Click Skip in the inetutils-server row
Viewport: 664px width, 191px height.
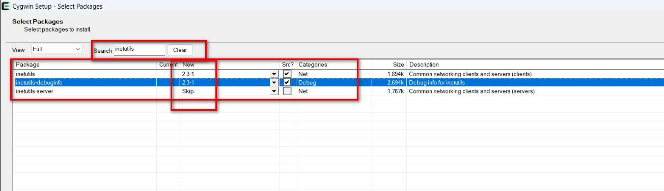click(x=188, y=91)
